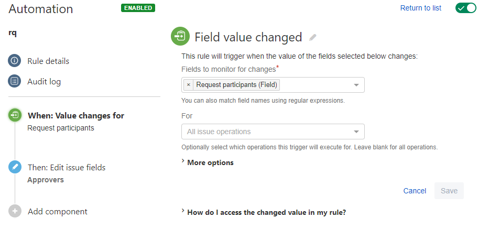Click the Save button

click(449, 191)
